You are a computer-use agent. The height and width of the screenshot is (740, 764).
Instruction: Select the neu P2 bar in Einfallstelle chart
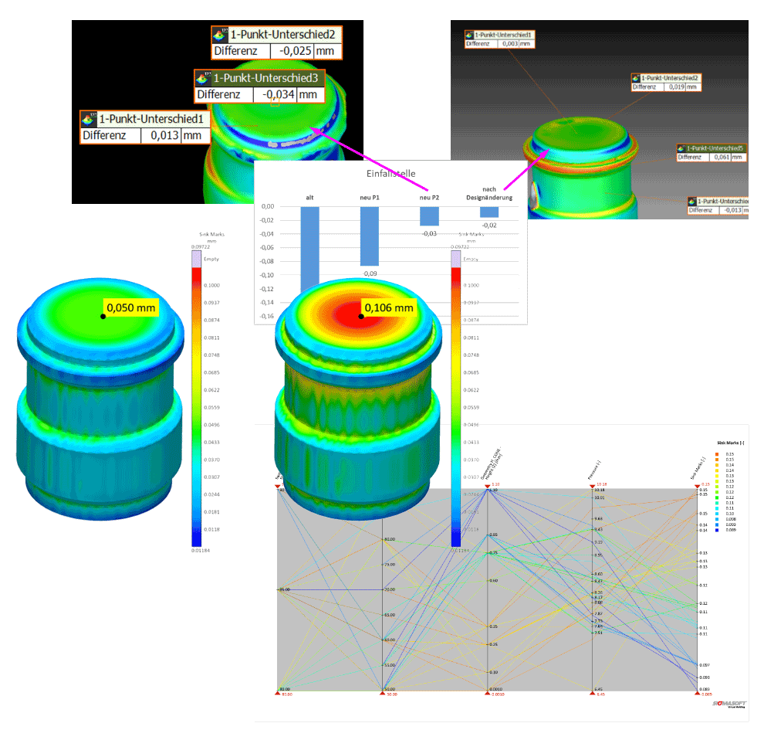[428, 216]
